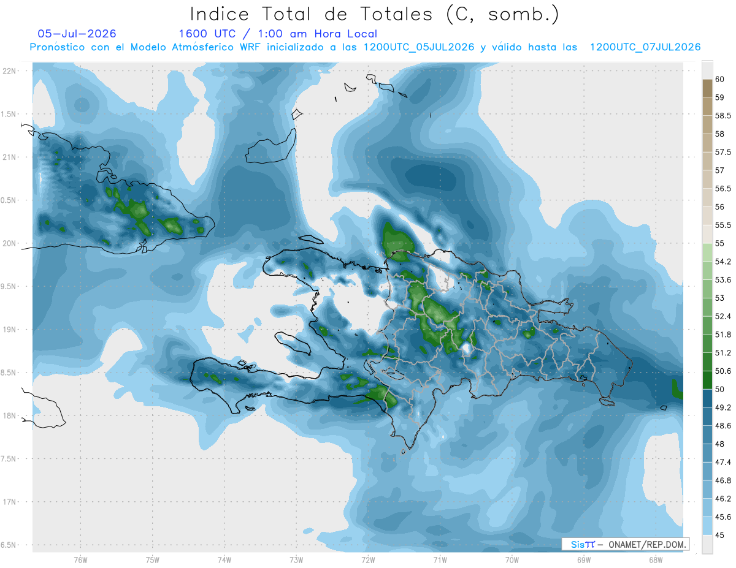
Task: Click the colorbar value "51.2"
Action: tap(723, 352)
